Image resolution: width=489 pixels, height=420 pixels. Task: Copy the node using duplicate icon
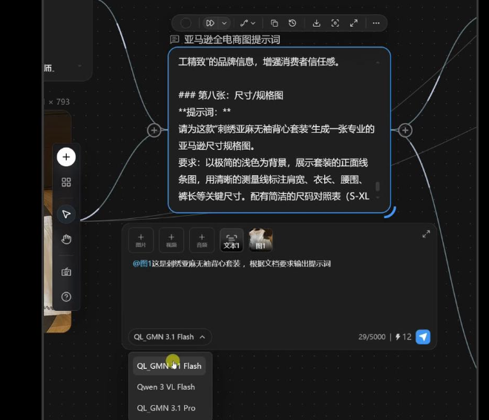274,23
